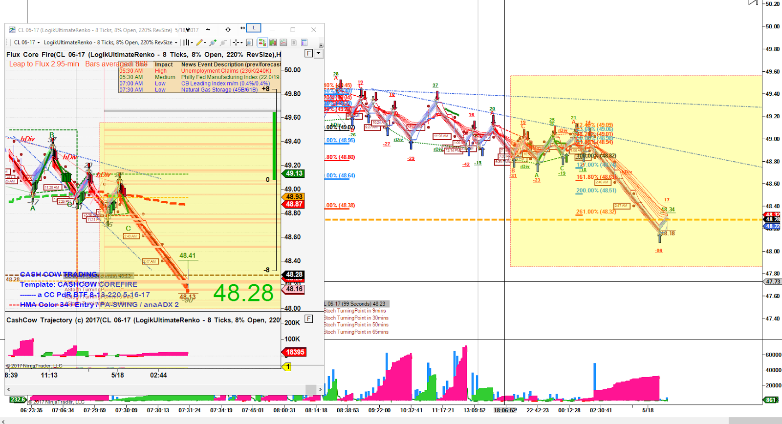
Task: Click the 161.80% (48.63) Fibonacci label
Action: [x=595, y=177]
